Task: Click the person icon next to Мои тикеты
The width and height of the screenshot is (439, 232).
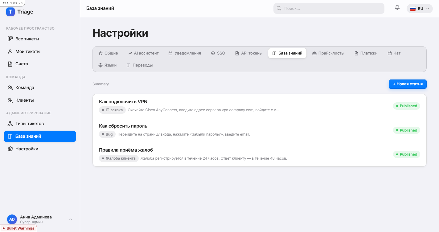Action: 10,51
